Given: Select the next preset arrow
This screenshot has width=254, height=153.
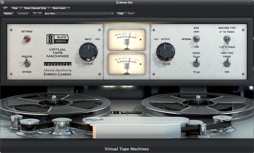Looking at the screenshot, I should (40, 13).
